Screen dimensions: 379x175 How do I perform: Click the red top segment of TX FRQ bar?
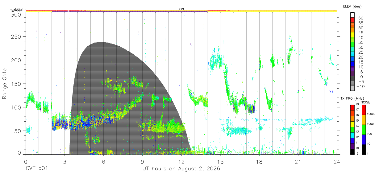(352, 107)
